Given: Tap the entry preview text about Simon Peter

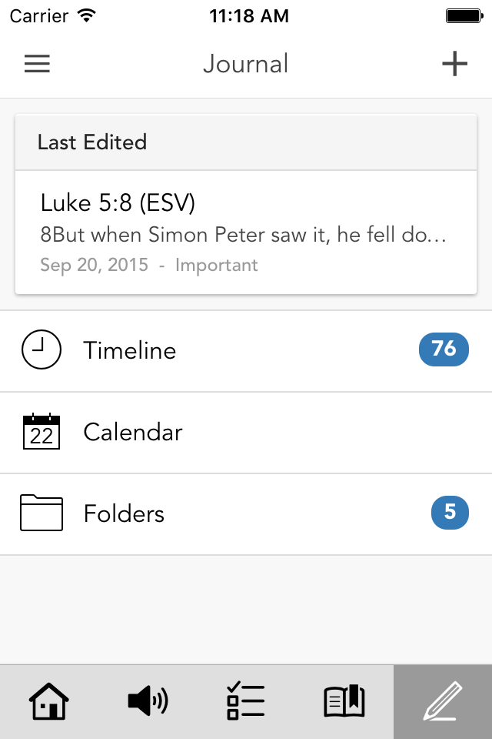Looking at the screenshot, I should point(243,235).
